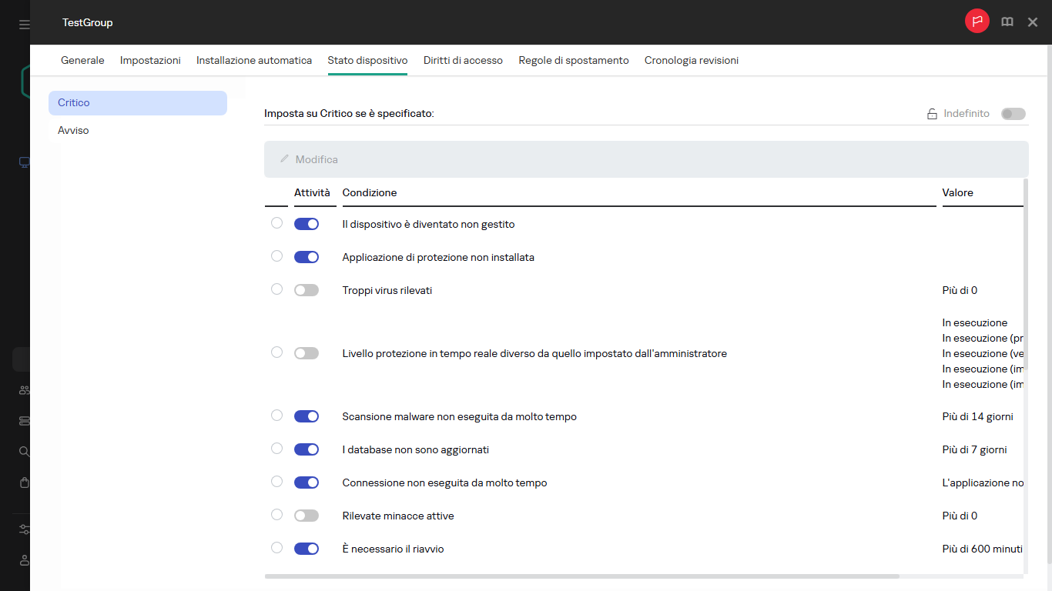
Task: Open the marketplace bag icon in the sidebar
Action: pos(23,482)
